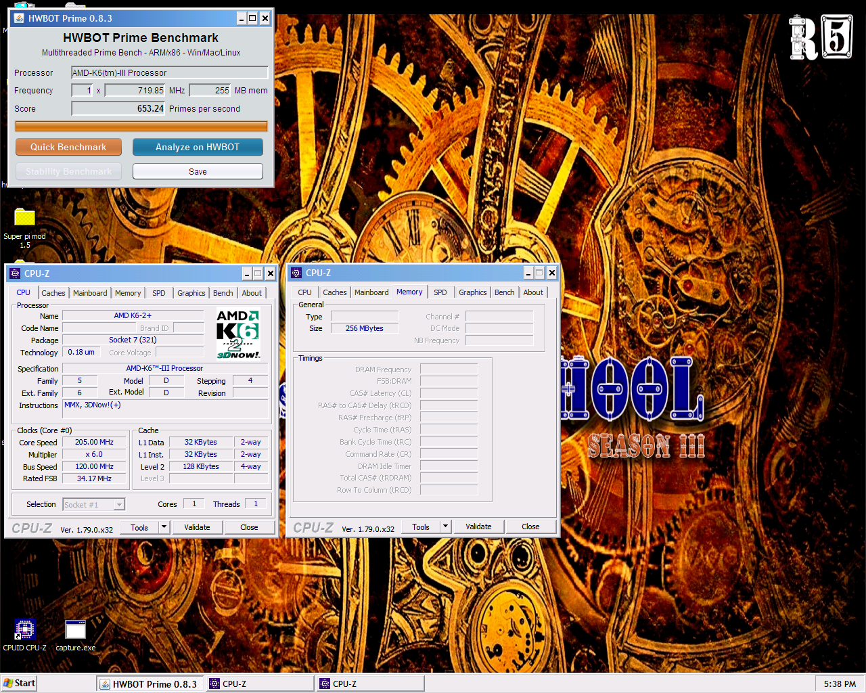Click the 653.24 score field
Viewport: 866px width, 693px height.
tap(118, 108)
